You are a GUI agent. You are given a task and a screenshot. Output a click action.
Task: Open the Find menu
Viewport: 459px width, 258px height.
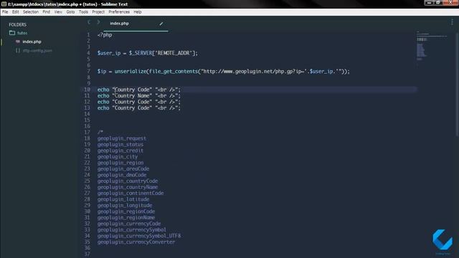tap(46, 12)
